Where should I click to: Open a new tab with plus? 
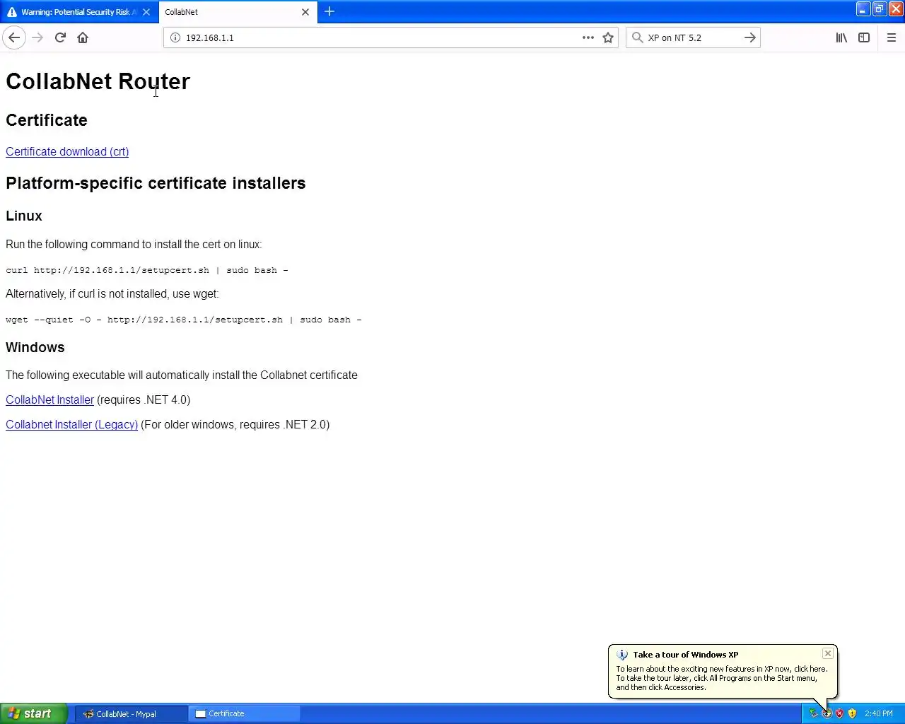[x=329, y=11]
